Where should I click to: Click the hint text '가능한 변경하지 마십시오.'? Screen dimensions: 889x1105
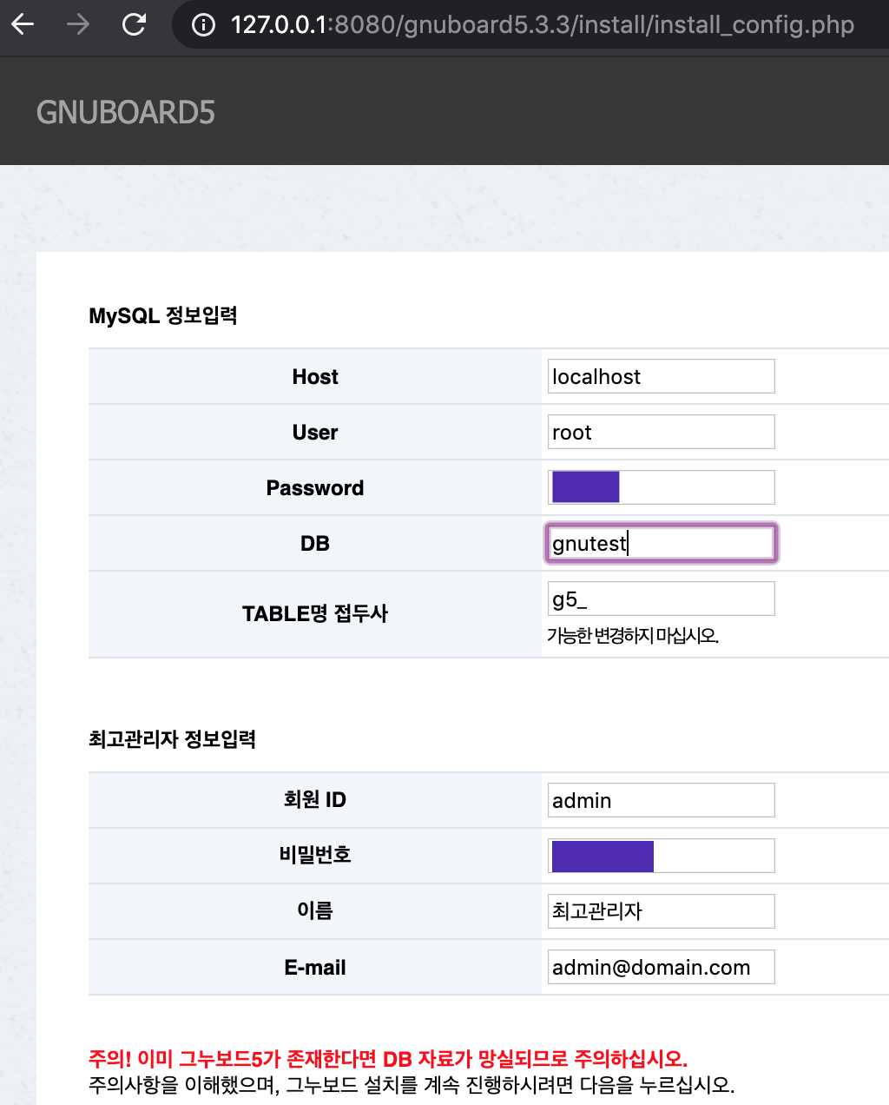pos(633,635)
